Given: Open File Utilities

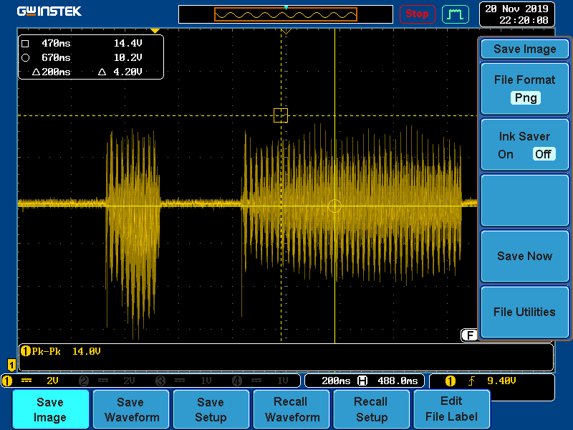Looking at the screenshot, I should point(524,312).
